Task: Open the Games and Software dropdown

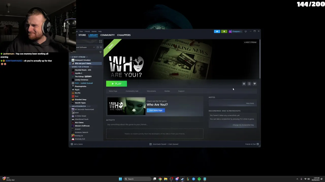Action: pos(86,47)
